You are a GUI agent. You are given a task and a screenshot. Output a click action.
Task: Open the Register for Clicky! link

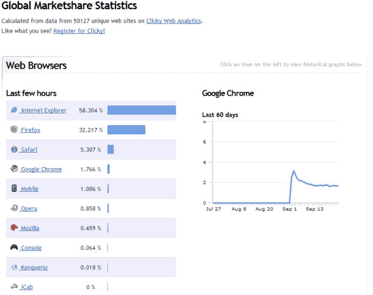coord(79,31)
